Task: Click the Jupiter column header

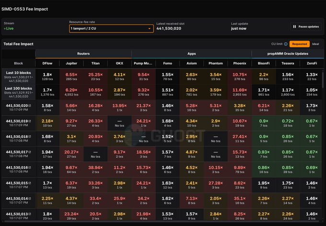Action: click(71, 64)
